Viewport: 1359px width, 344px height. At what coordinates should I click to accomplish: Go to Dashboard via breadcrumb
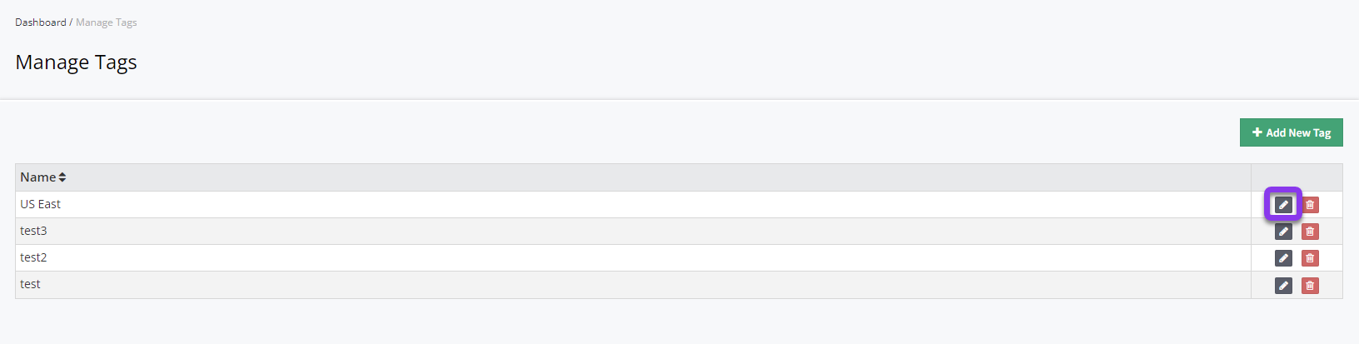(x=40, y=22)
